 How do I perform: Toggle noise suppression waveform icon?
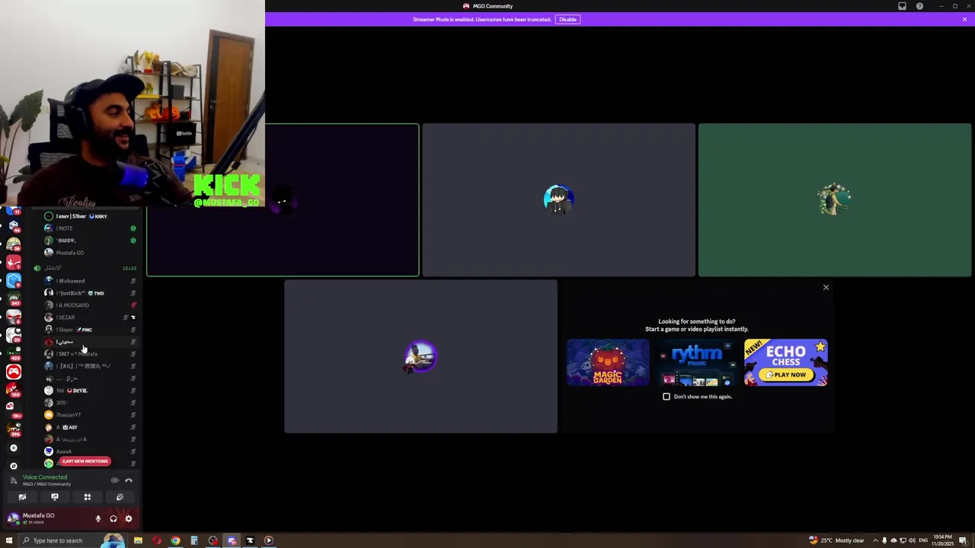(x=115, y=480)
